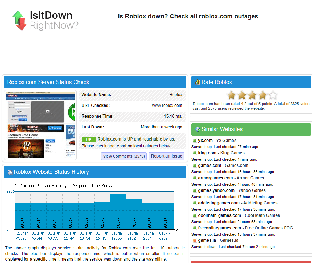This screenshot has height=263, width=312.
Task: Click the 'Response Time:' label
Action: tap(98, 116)
